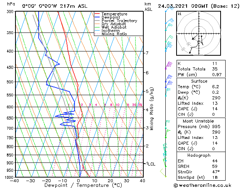Screen dimensions: 243x188
Task: Click the '-40' temperature axis label
Action: coord(14,181)
